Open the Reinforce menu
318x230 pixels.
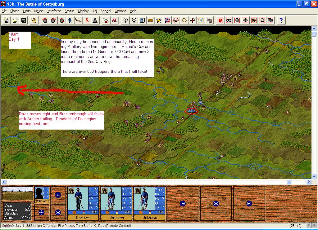[x=54, y=11]
